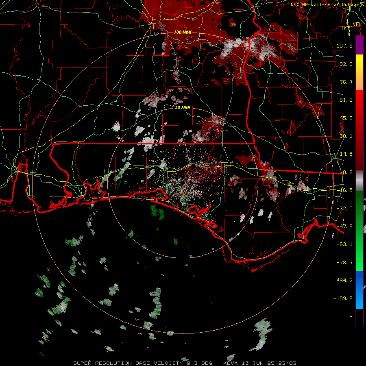The image size is (366, 366).
Task: Click the 107.8 value on the velocity scale
Action: tap(344, 46)
